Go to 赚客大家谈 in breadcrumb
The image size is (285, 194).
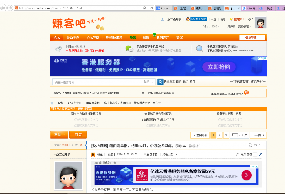93,103
